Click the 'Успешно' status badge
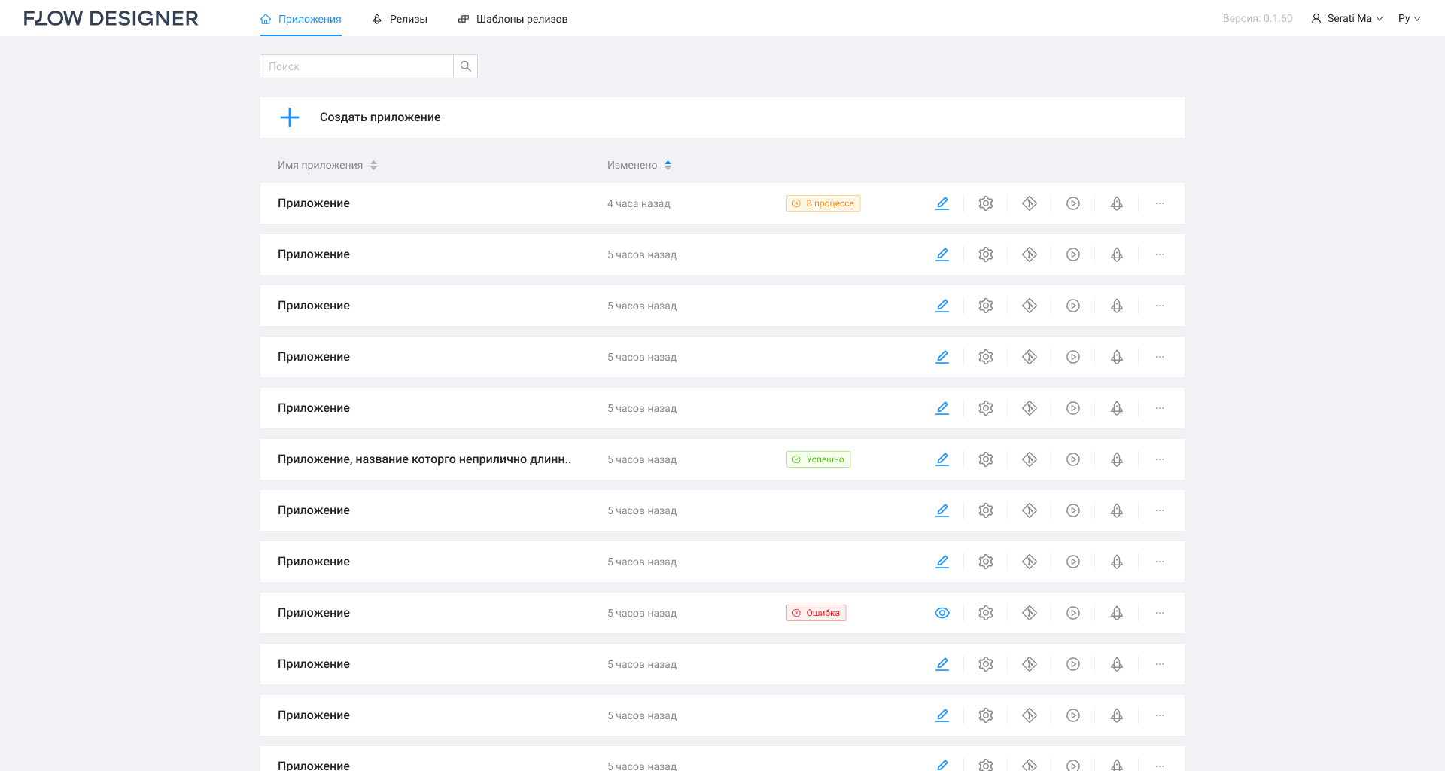The width and height of the screenshot is (1445, 771). (818, 459)
